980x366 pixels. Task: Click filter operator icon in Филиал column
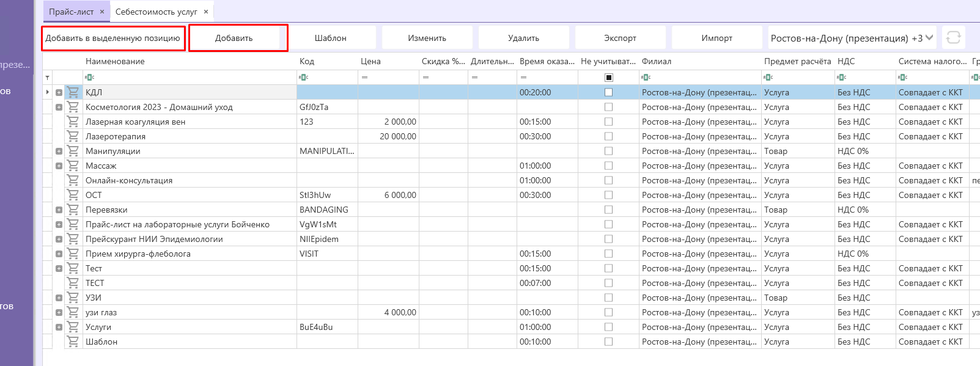tap(646, 78)
